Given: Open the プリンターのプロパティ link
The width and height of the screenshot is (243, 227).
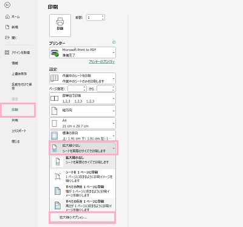Looking at the screenshot, I should pyautogui.click(x=101, y=62).
